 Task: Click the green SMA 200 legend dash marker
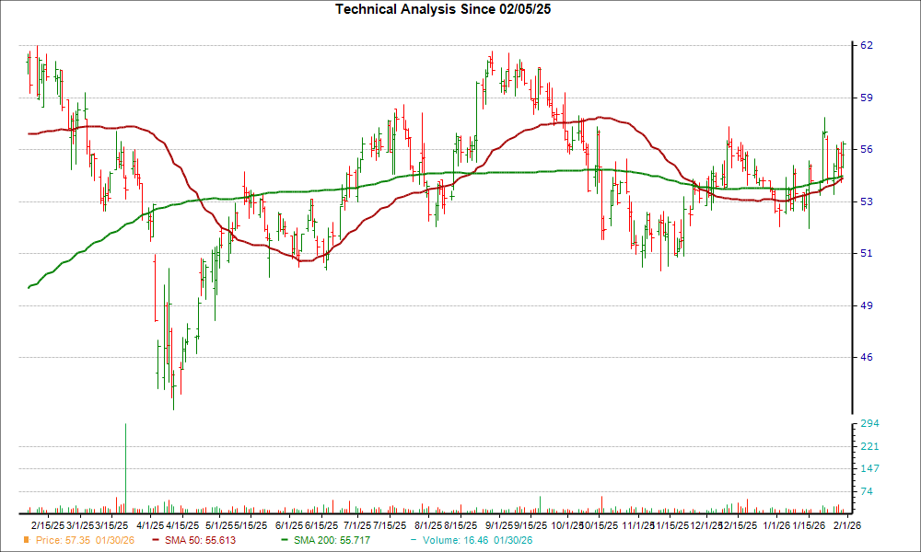click(286, 541)
